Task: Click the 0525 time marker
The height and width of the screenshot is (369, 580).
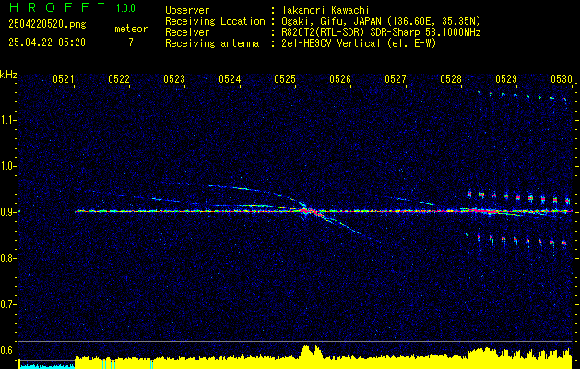Action: [x=285, y=78]
